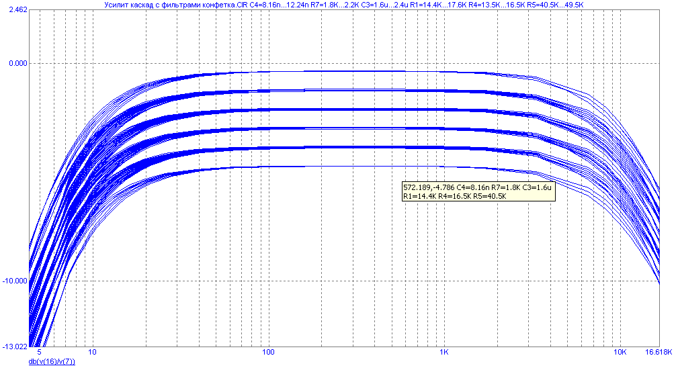
Task: Click the 0.000 y-axis label
Action: (x=18, y=64)
